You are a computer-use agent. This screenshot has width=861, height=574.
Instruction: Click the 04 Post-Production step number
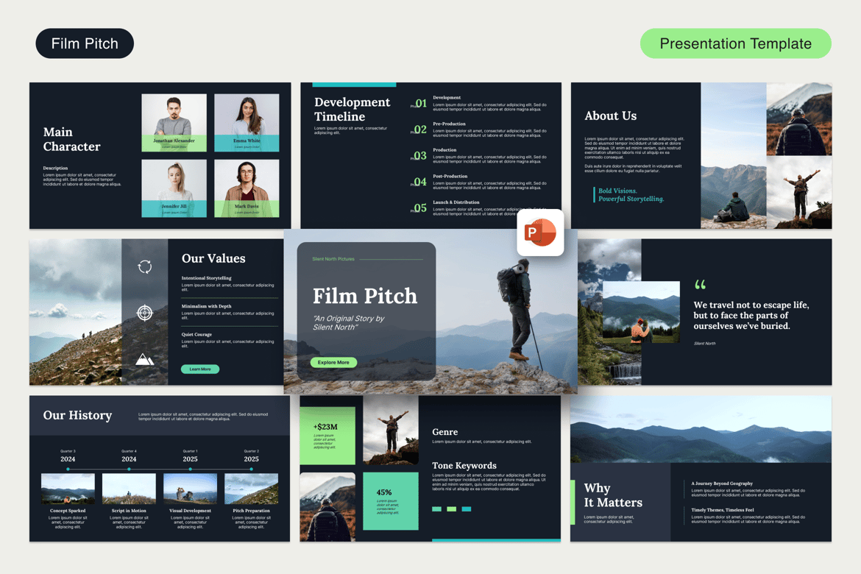pos(420,182)
